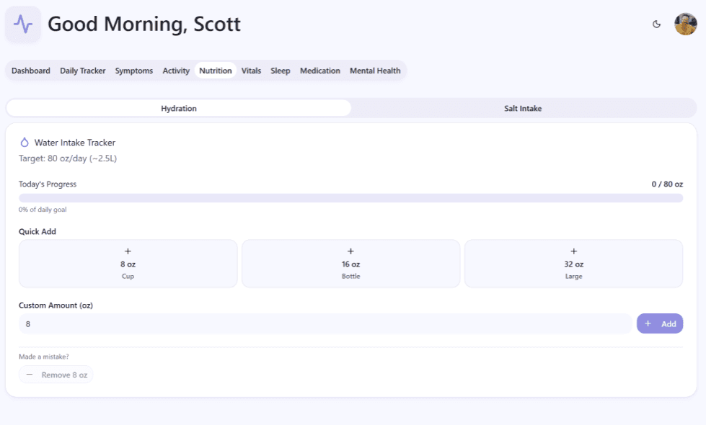Click the Custom Amount input field
This screenshot has width=706, height=425.
[x=325, y=324]
